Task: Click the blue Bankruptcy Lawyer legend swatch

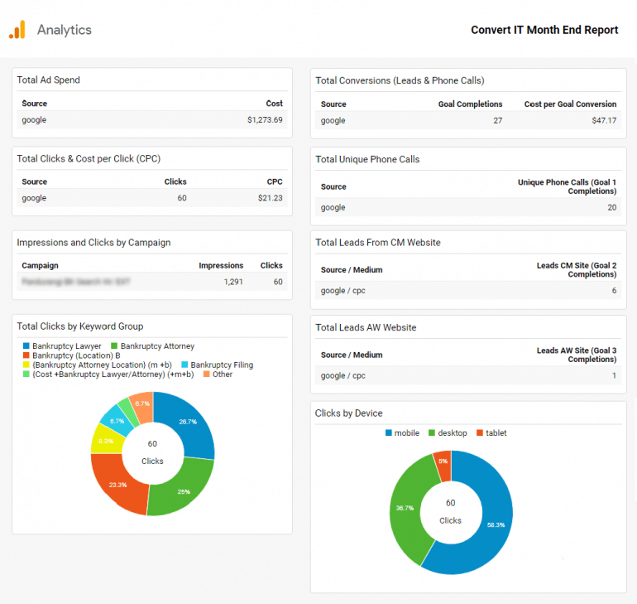Action: (26, 346)
